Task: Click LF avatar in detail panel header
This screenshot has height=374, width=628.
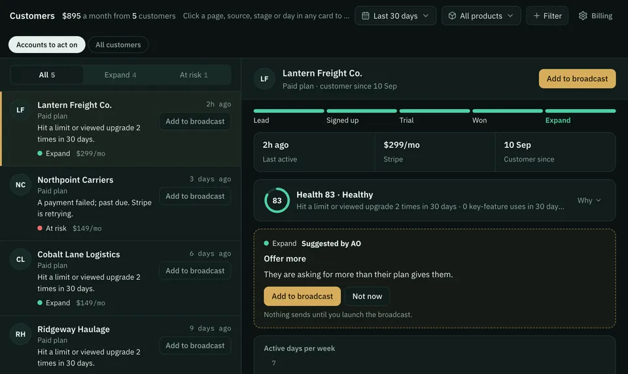Action: click(x=264, y=79)
